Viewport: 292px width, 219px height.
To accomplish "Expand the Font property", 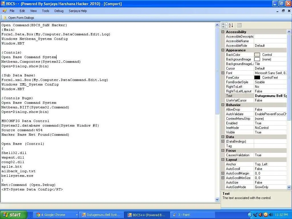I will point(223,73).
